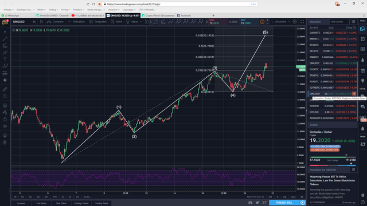Select ADAUSDT row in watchlist
The width and height of the screenshot is (367, 206).
(x=333, y=118)
